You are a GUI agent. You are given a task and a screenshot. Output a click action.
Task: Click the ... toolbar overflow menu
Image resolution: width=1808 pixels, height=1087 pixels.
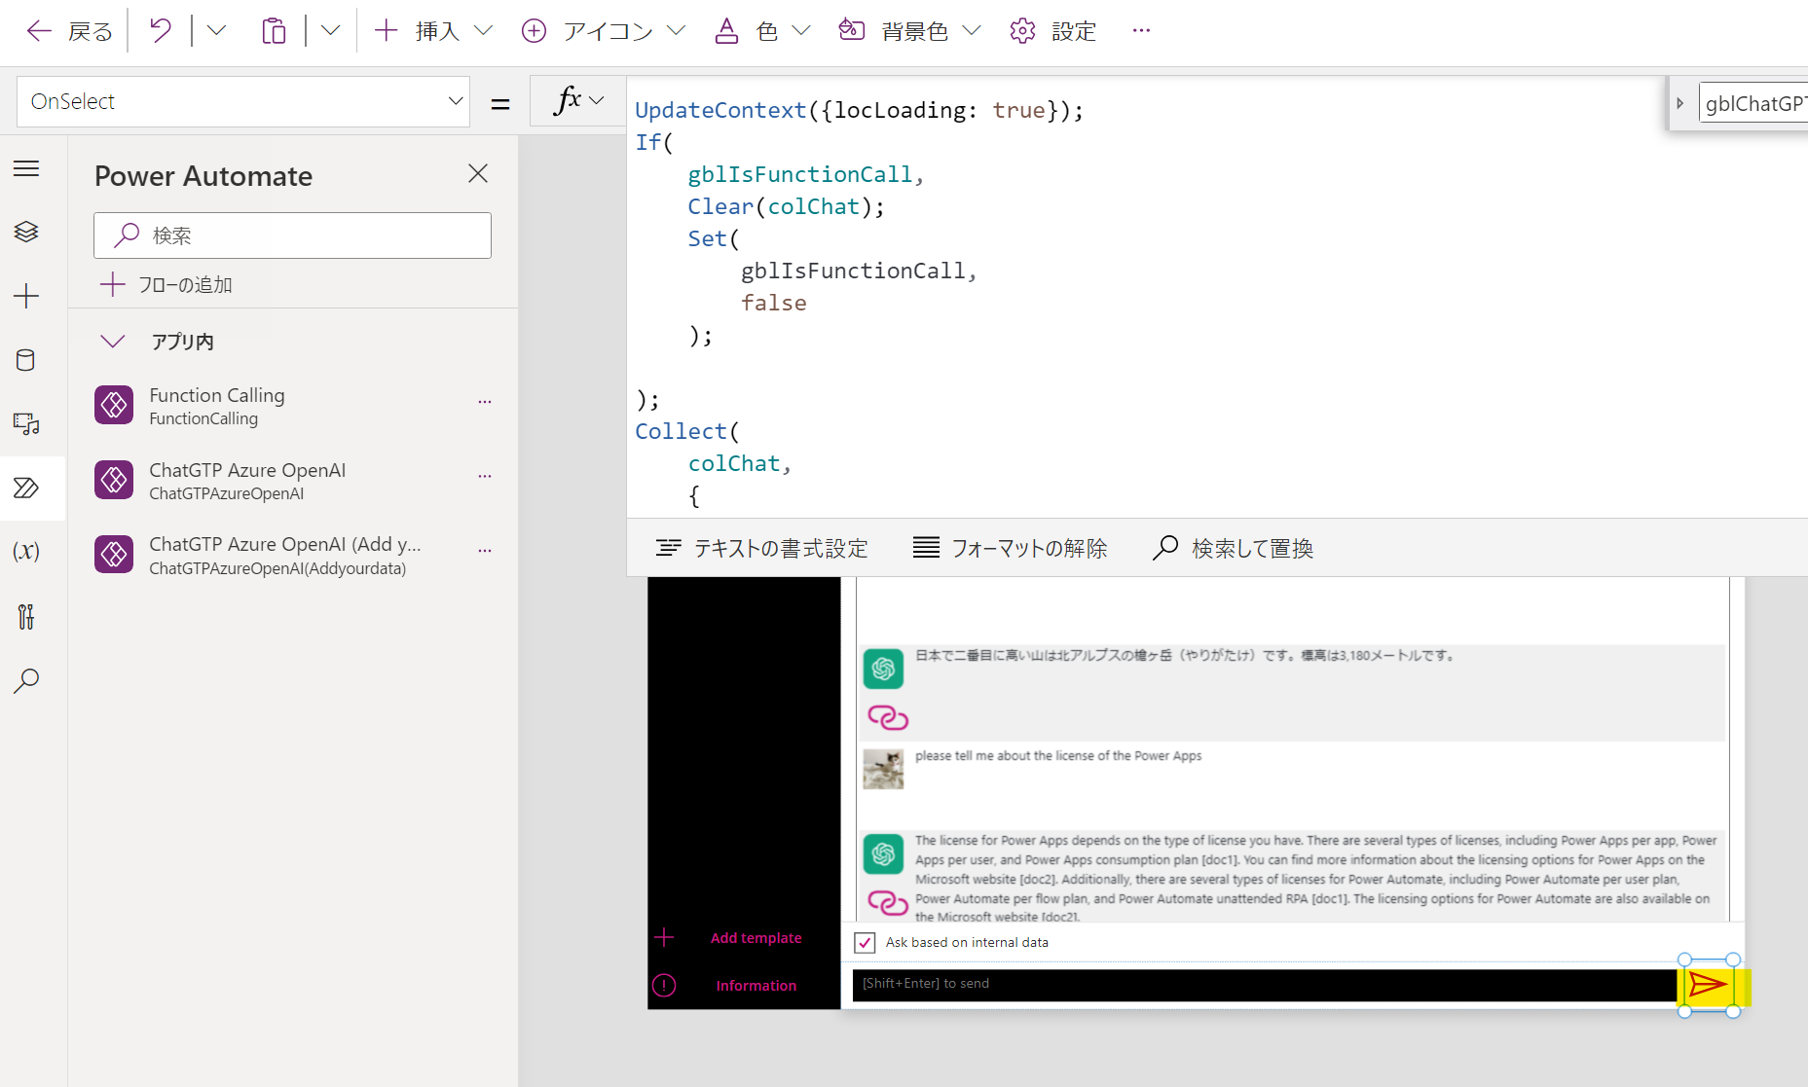pyautogui.click(x=1140, y=30)
